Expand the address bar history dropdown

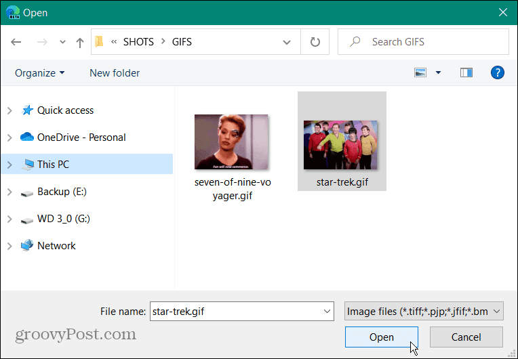point(287,42)
